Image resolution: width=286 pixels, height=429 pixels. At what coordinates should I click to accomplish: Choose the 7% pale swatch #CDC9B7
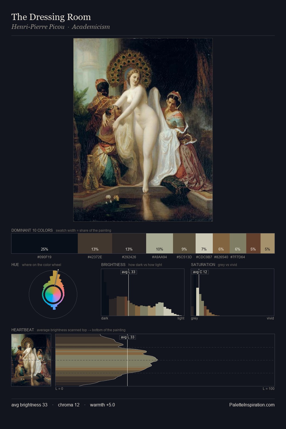[x=204, y=243]
